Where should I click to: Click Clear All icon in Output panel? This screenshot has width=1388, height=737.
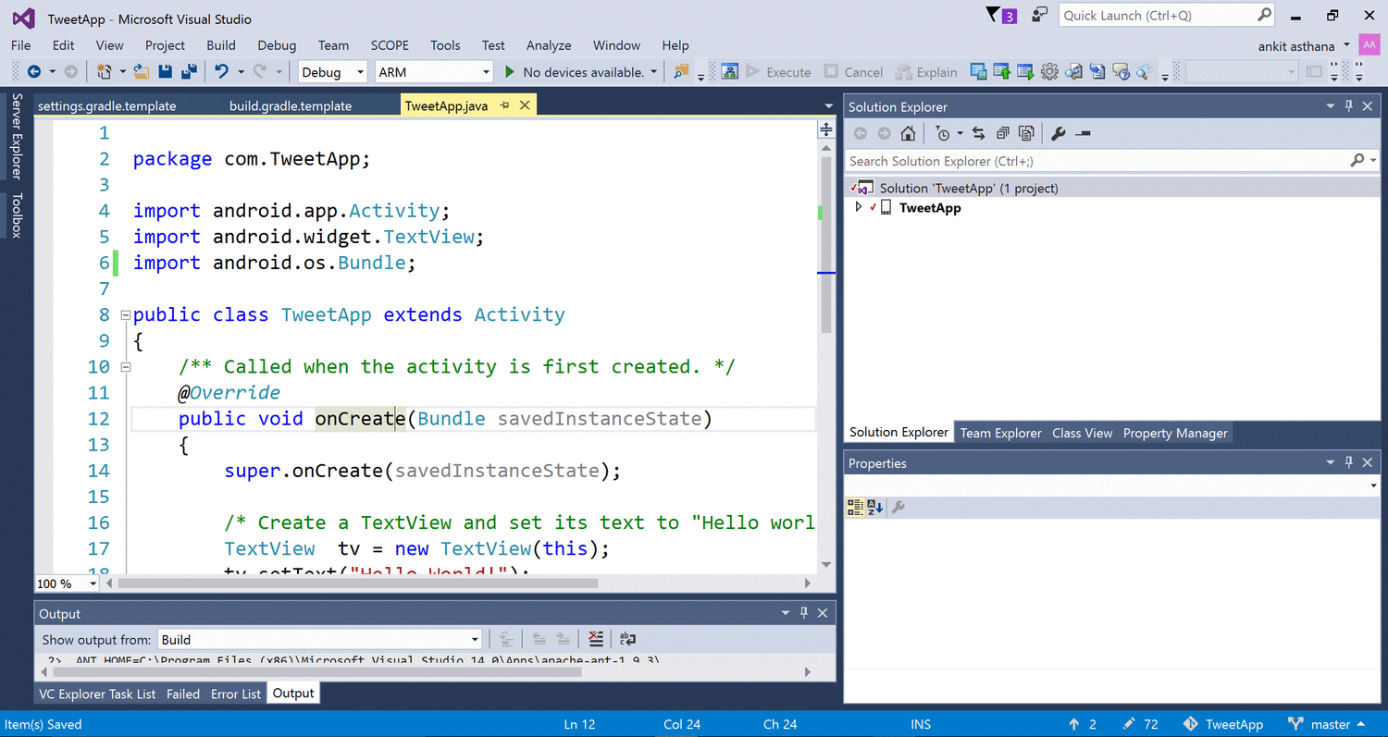tap(596, 639)
